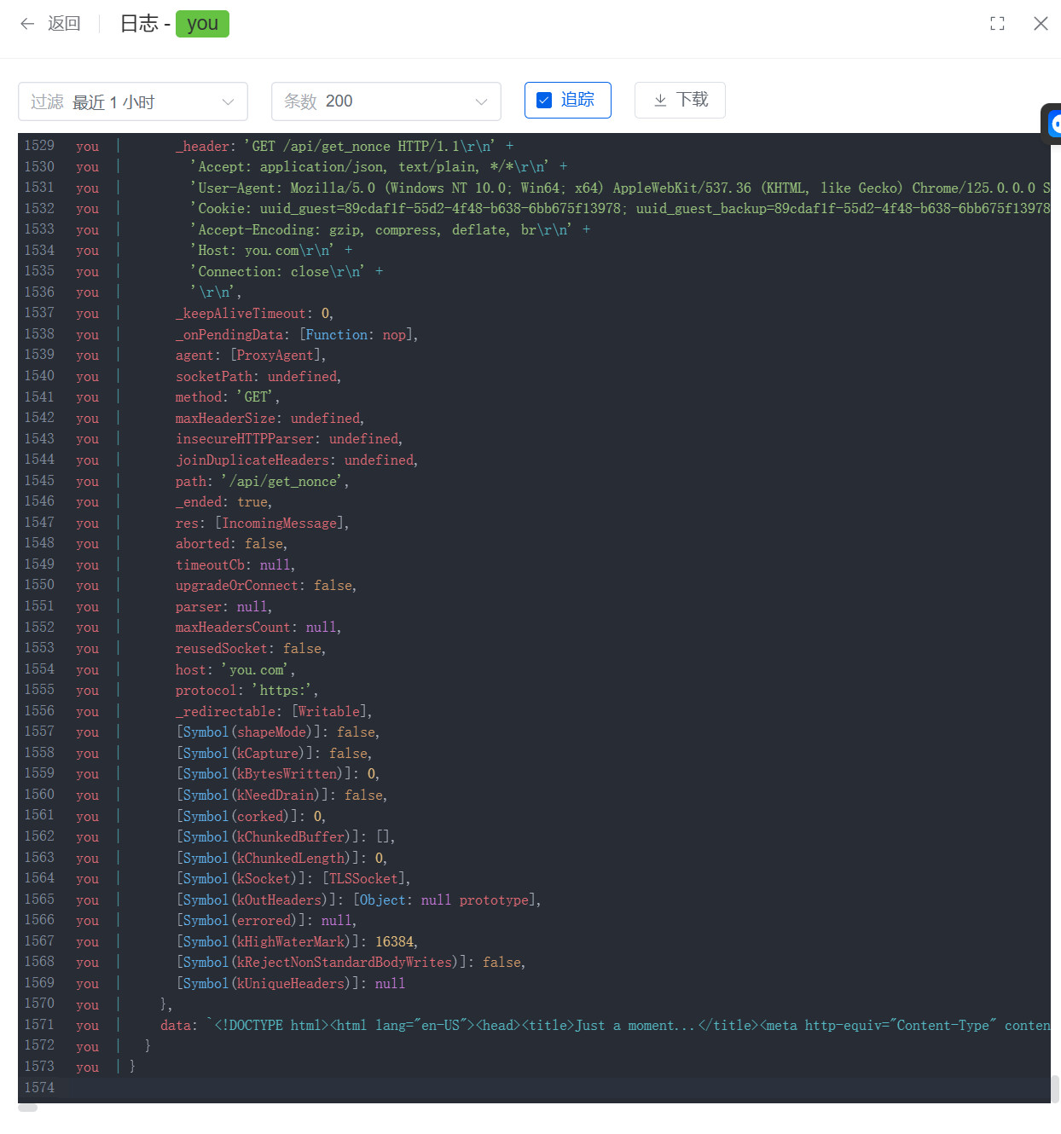The height and width of the screenshot is (1134, 1061).
Task: Expand the 条数 200 dropdown
Action: 386,101
